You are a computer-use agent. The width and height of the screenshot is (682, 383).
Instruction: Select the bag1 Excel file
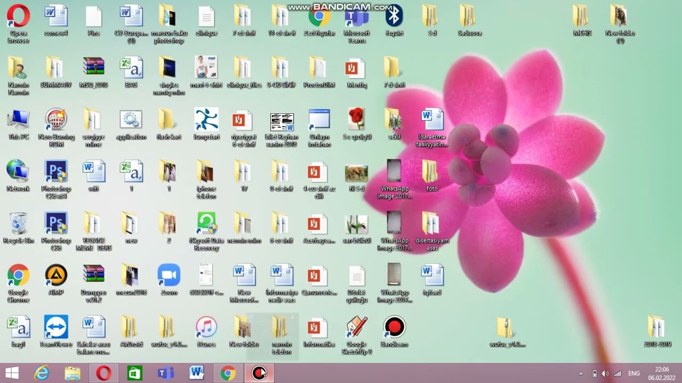[x=18, y=331]
